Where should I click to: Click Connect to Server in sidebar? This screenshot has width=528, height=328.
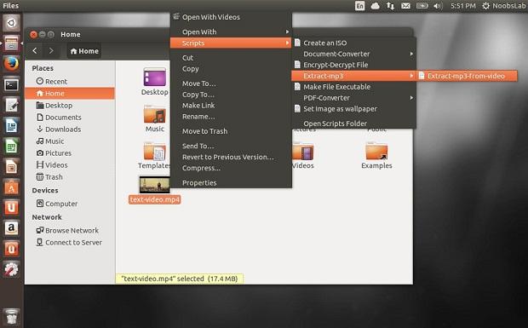70,243
